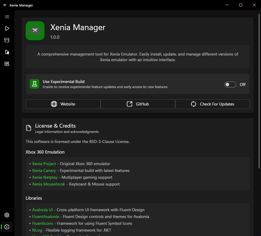The width and height of the screenshot is (261, 236).
Task: Click BSD-3-Clause License sentence
Action: [x=78, y=142]
